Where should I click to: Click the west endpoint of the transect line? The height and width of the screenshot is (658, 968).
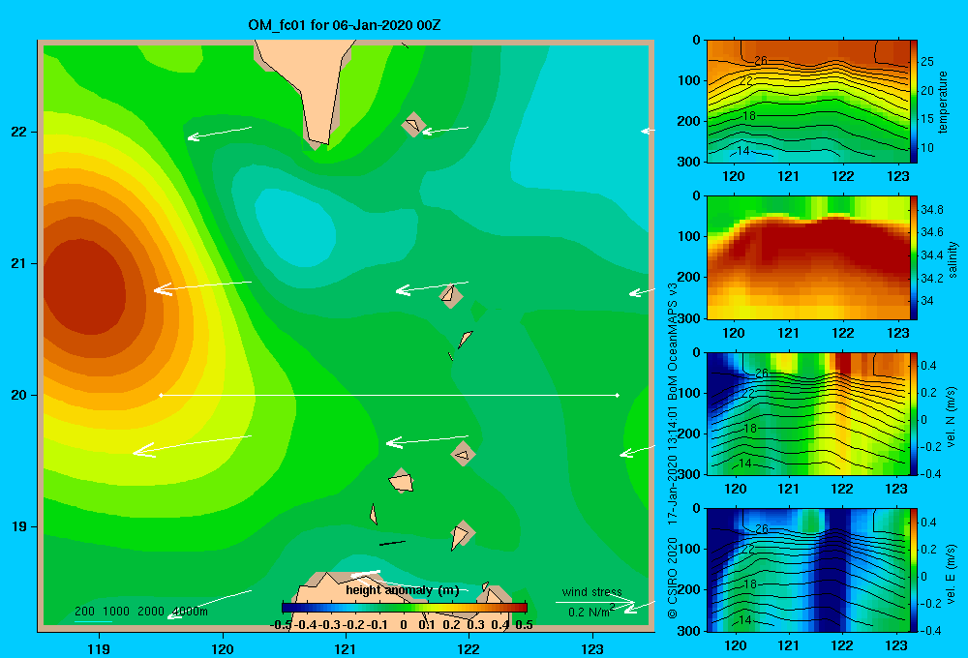pos(161,395)
